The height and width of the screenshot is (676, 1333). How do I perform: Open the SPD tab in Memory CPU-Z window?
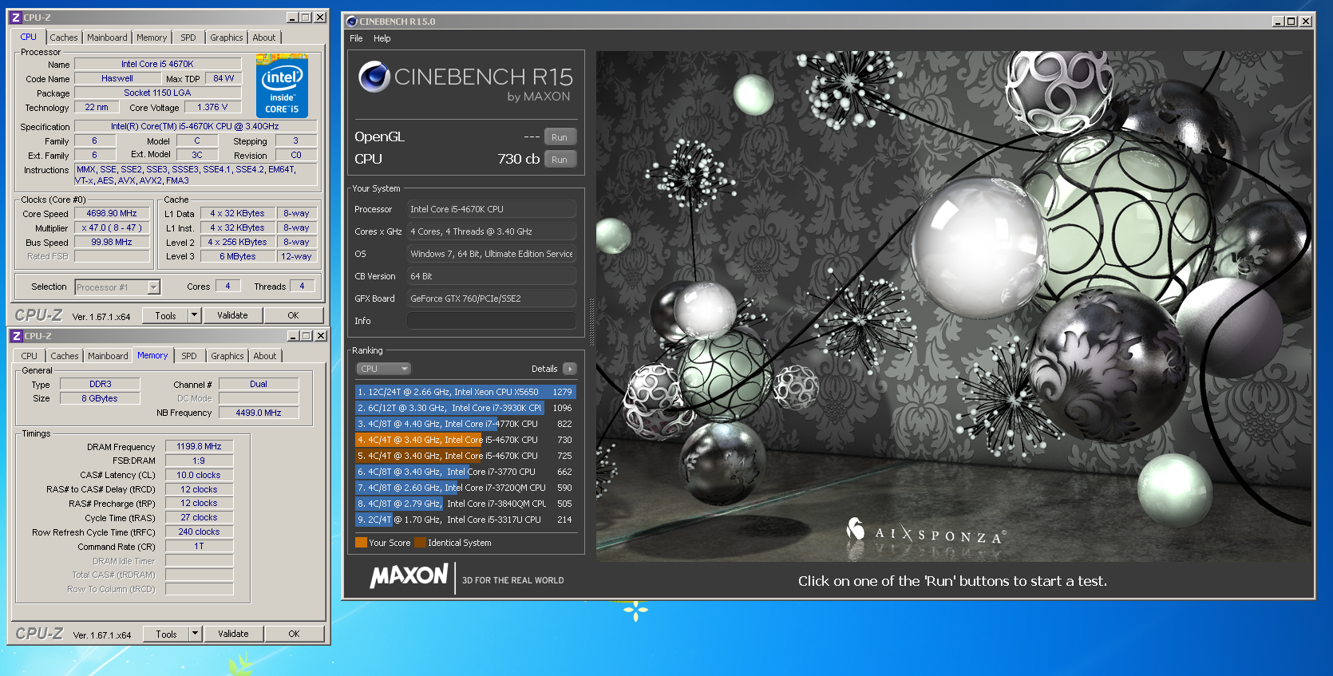[x=189, y=356]
